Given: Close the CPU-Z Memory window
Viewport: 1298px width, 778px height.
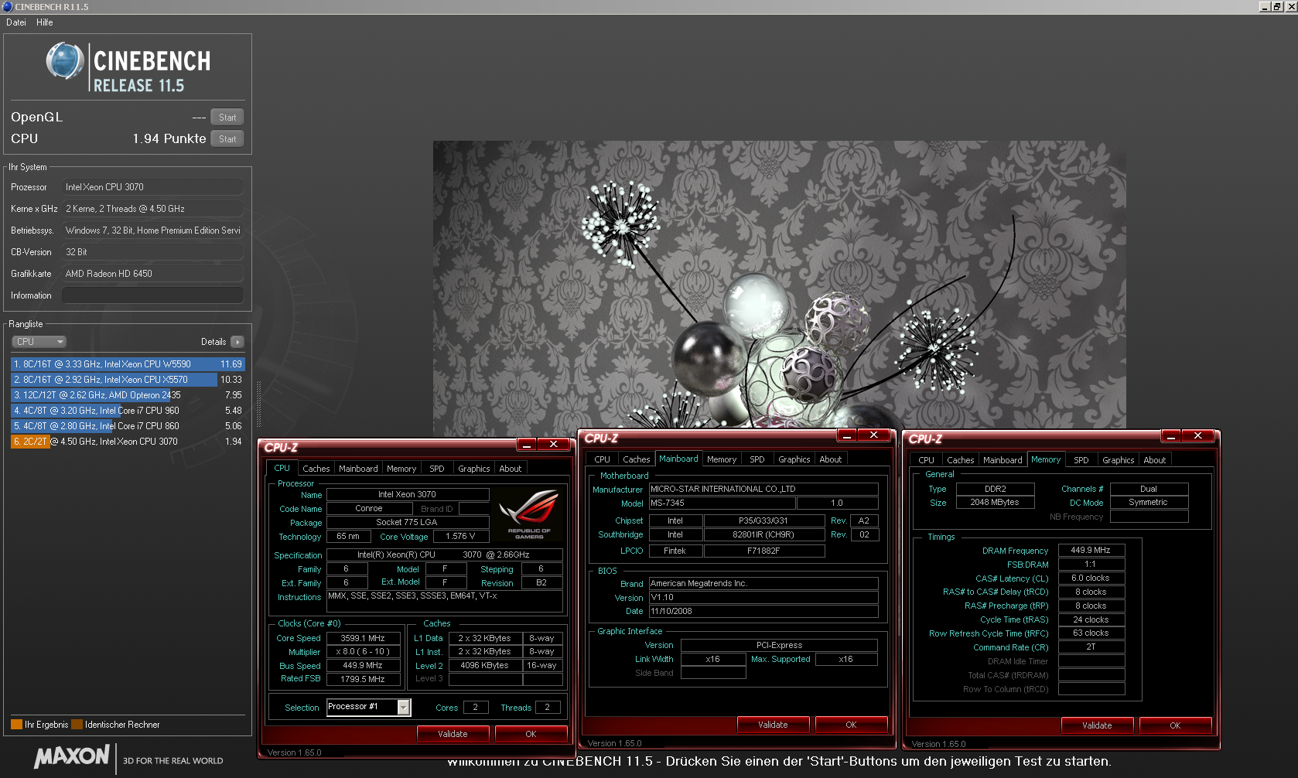Looking at the screenshot, I should 1198,436.
